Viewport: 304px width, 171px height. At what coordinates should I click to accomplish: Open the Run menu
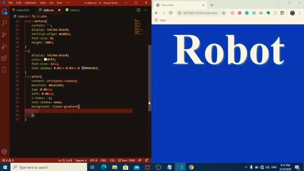coord(59,3)
